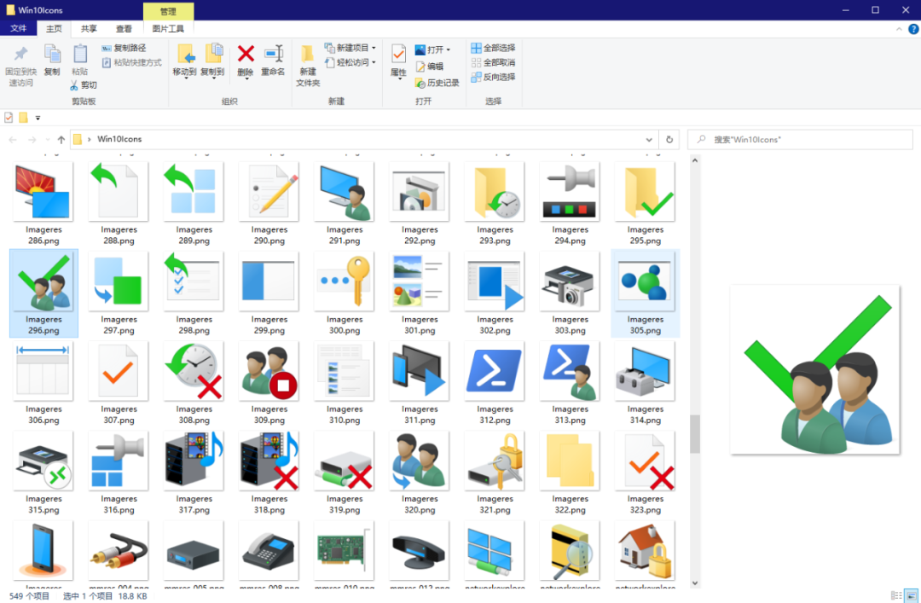Open Customize Quick Access Toolbar dropdown
Image resolution: width=921 pixels, height=603 pixels.
[x=38, y=119]
